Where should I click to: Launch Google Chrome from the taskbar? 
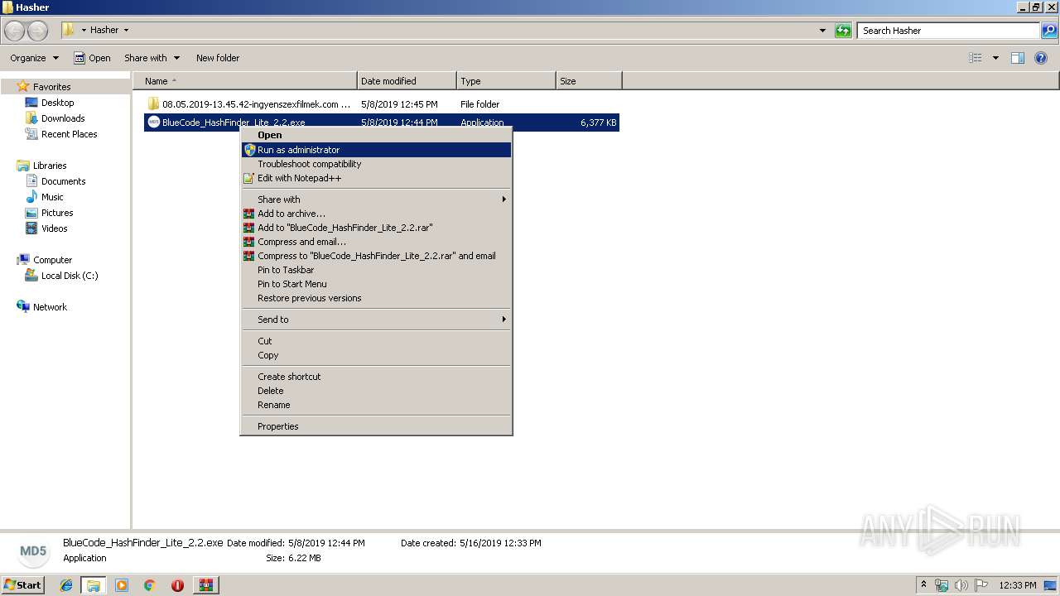coord(149,585)
